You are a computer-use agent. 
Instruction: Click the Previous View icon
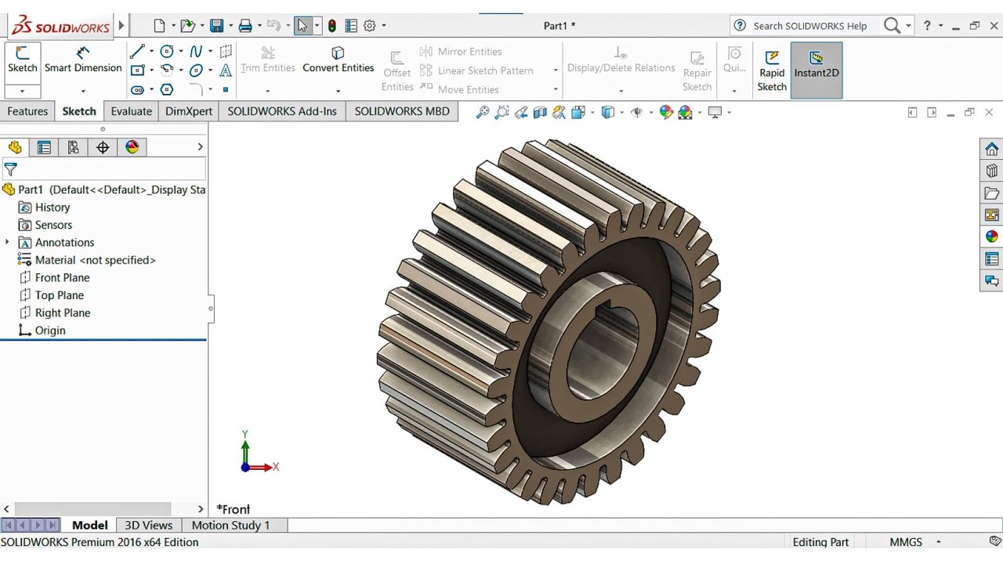point(521,112)
